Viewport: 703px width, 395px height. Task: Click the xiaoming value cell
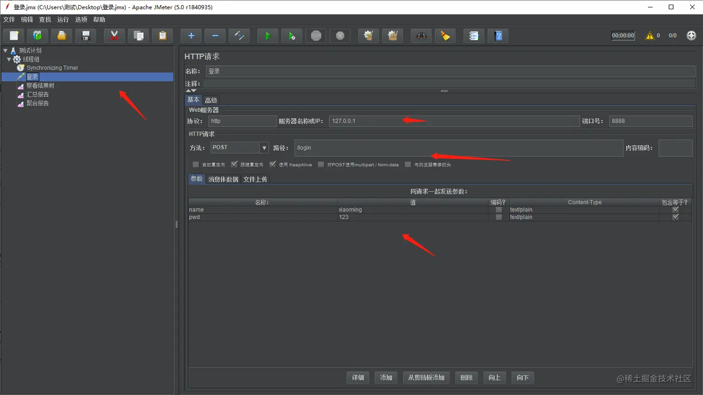tap(413, 210)
